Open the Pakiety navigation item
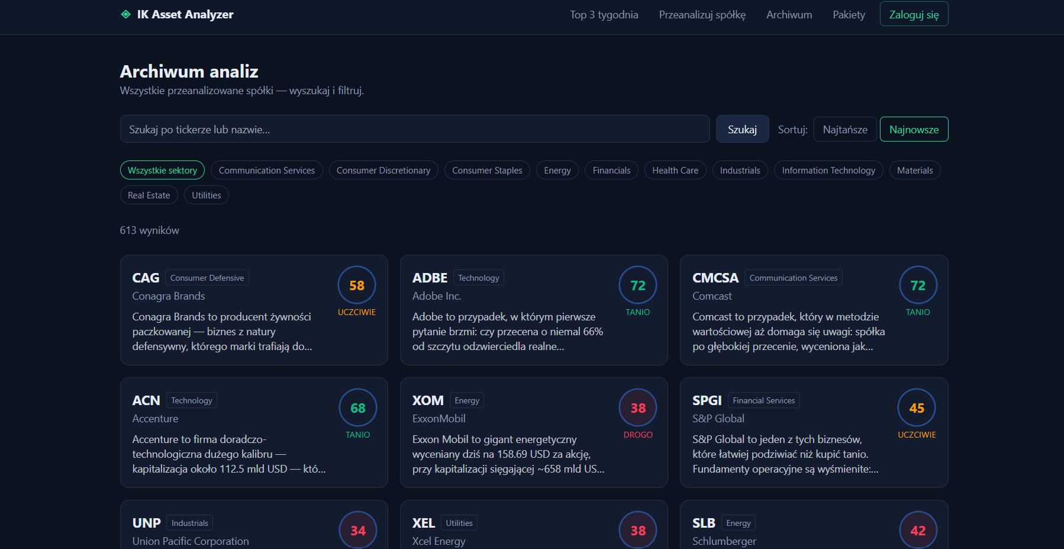This screenshot has height=549, width=1064. tap(849, 15)
